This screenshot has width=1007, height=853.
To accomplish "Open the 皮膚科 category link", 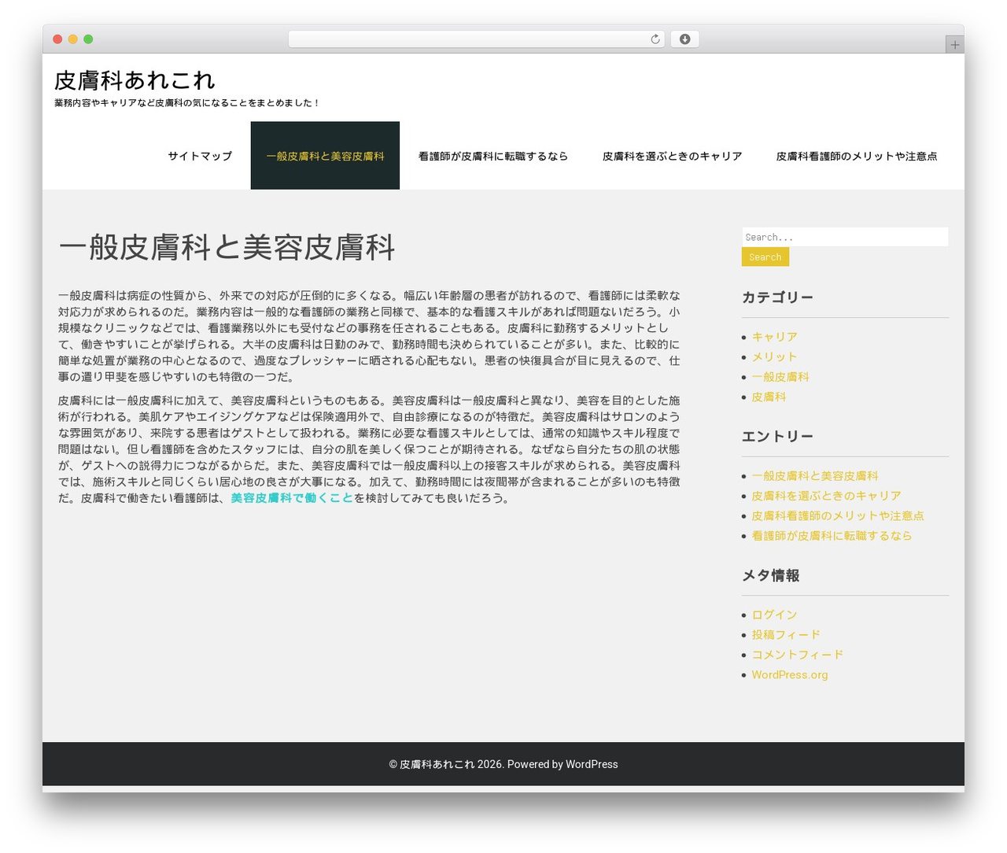I will click(769, 397).
